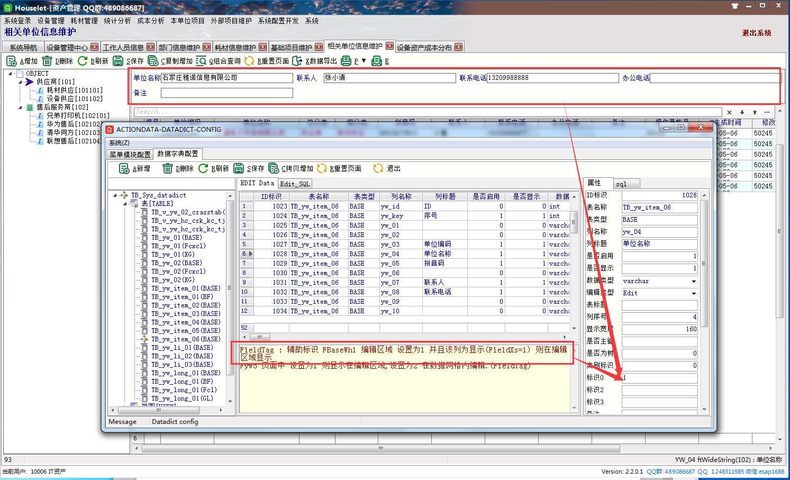This screenshot has width=790, height=480.
Task: Click the P printer icon in main toolbar
Action: [x=346, y=61]
